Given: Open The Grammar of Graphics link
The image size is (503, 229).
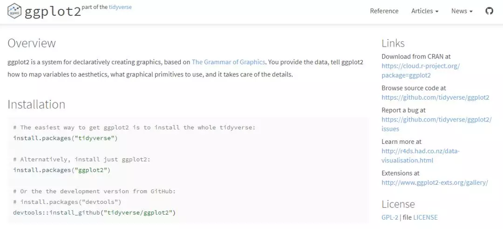Looking at the screenshot, I should pyautogui.click(x=228, y=62).
